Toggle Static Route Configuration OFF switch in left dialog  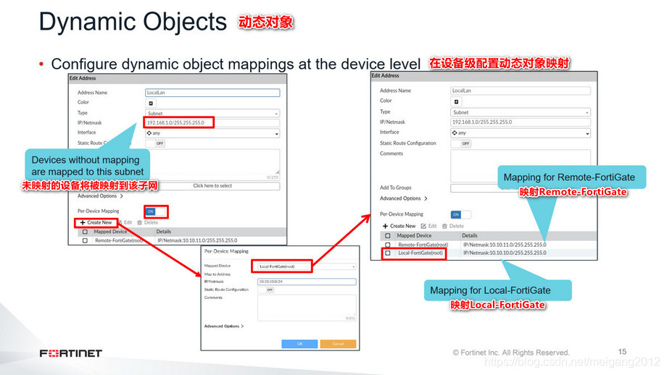pyautogui.click(x=155, y=143)
